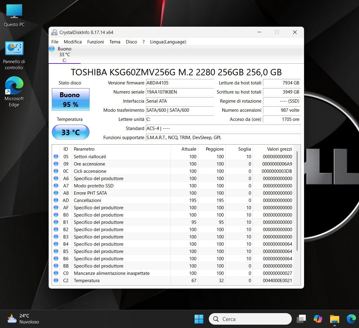The width and height of the screenshot is (359, 328).
Task: Open Microsoft Edge from the taskbar
Action: 351,319
